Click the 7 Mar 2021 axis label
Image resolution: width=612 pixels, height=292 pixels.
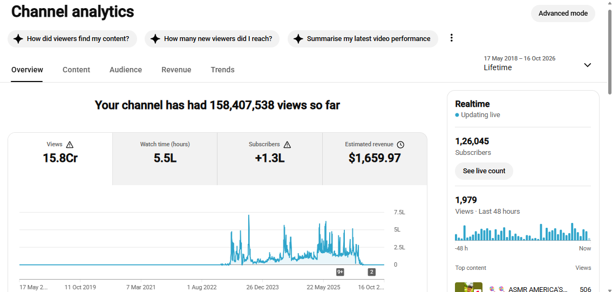[x=140, y=287]
